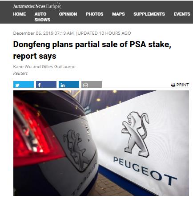Open the Peugeot article photo
193x203 pixels.
coord(101,143)
